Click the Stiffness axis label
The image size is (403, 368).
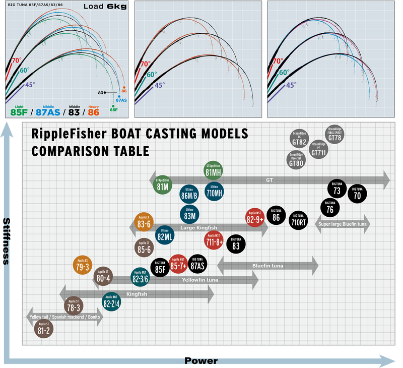[6, 241]
